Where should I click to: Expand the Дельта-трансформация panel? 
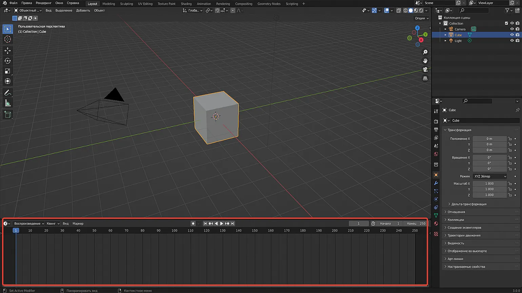pos(468,204)
